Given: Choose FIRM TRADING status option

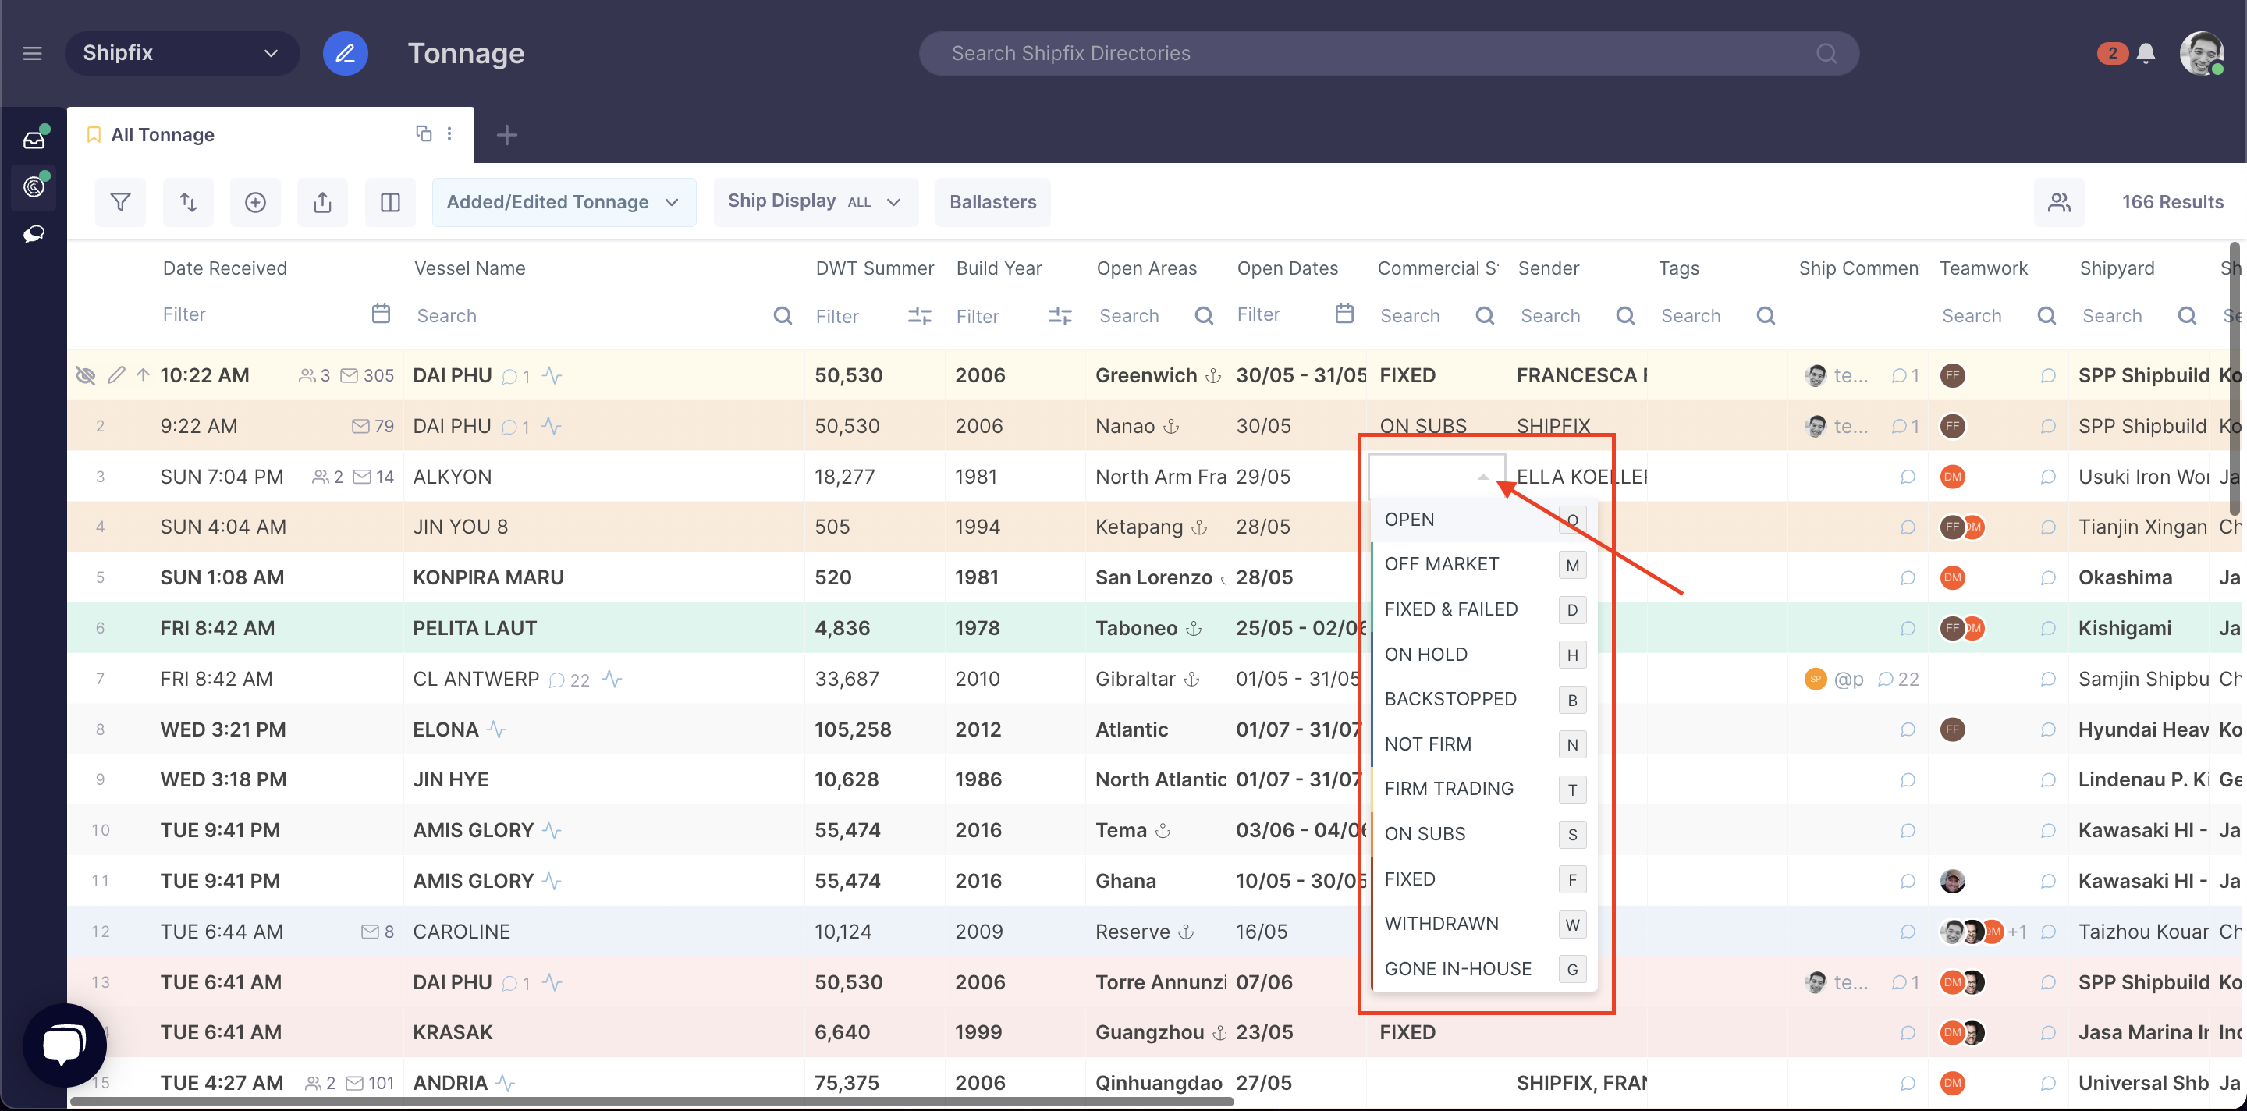Looking at the screenshot, I should (1448, 788).
